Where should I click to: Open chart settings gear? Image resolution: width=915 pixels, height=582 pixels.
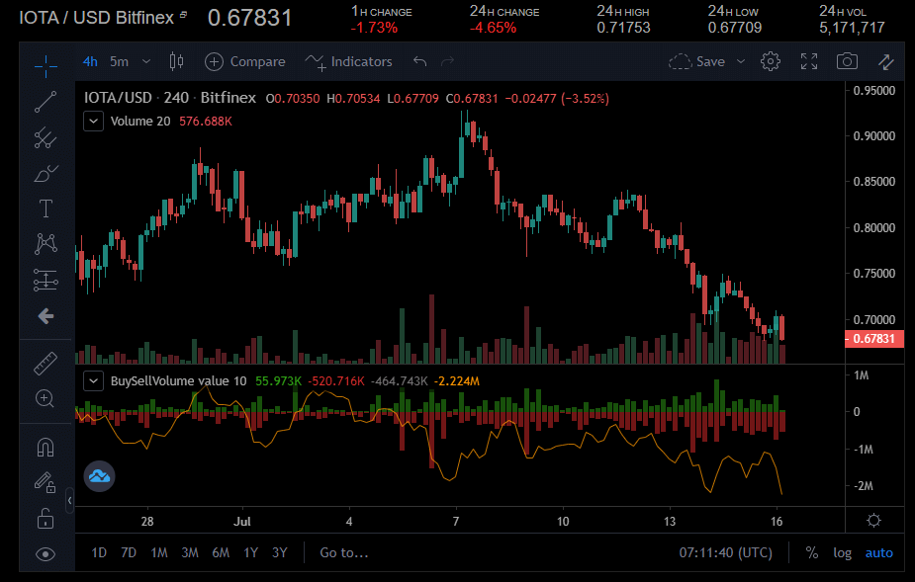pos(771,61)
